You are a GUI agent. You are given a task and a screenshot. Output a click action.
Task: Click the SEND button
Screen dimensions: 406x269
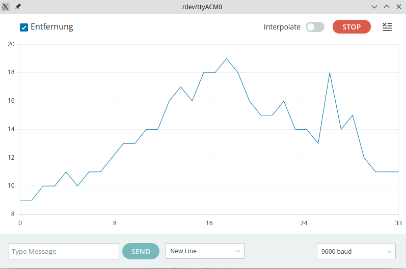point(141,251)
